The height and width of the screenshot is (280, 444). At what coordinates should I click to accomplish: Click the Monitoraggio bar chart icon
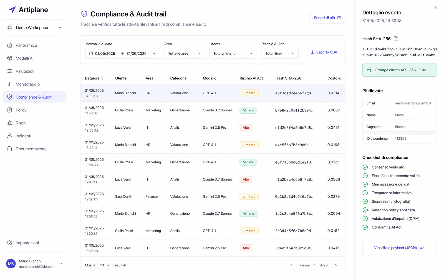point(10,84)
